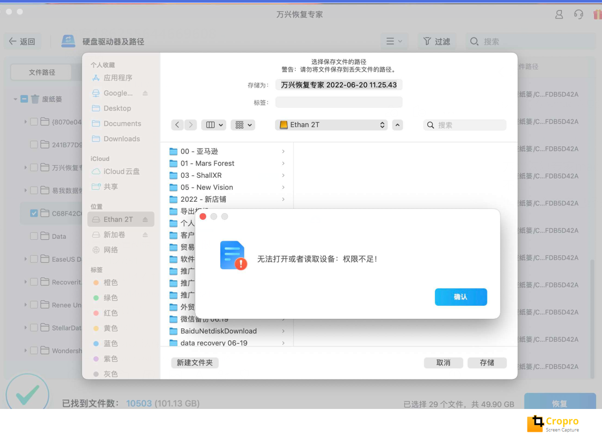Create a new folder with 新建文件夹
Image resolution: width=602 pixels, height=441 pixels.
click(195, 362)
